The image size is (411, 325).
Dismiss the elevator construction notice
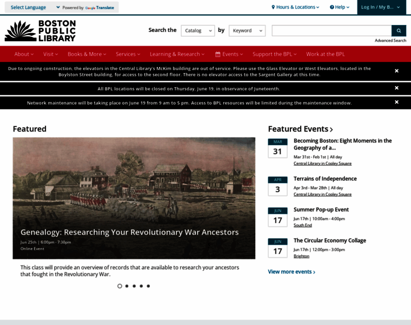point(396,71)
